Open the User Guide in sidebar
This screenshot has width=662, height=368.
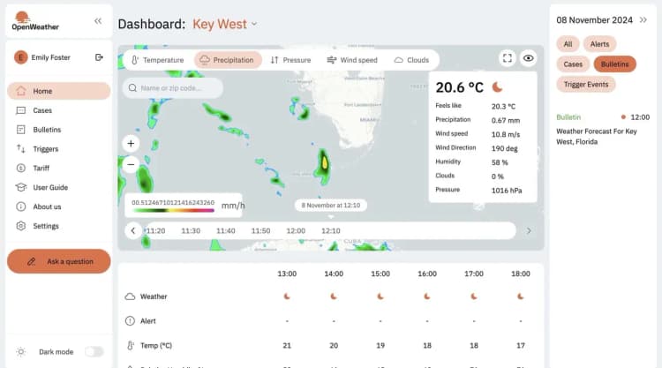50,187
